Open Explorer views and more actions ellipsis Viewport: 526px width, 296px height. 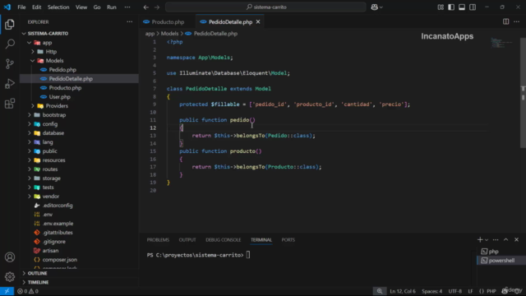(130, 22)
